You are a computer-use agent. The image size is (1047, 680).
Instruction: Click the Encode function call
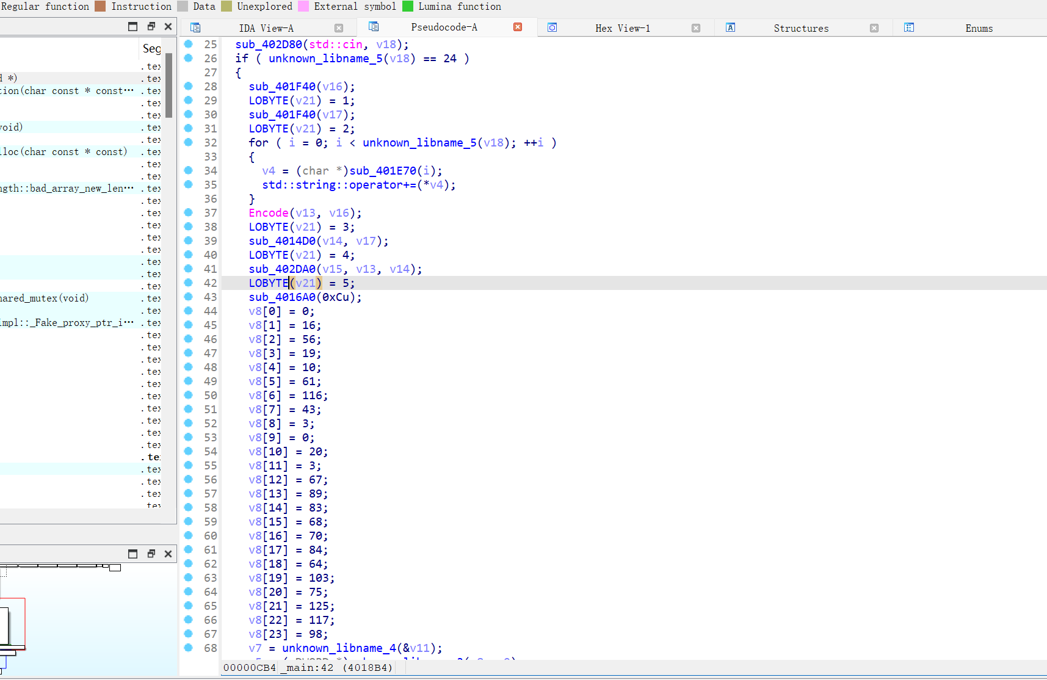269,212
